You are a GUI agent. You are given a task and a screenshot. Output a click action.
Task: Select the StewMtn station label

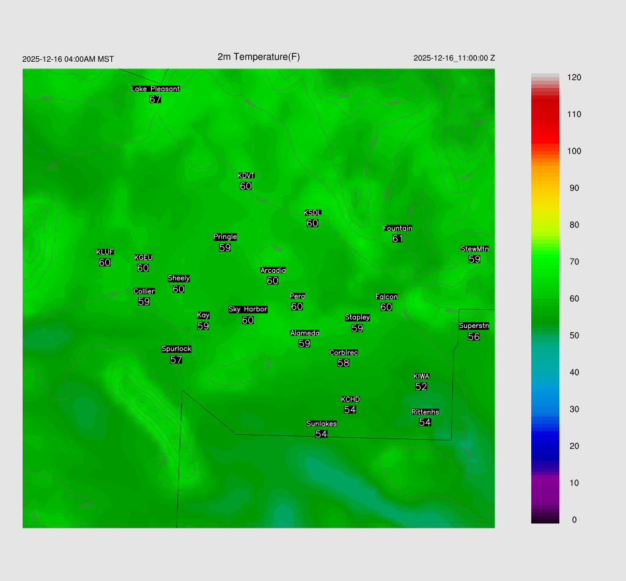click(474, 249)
